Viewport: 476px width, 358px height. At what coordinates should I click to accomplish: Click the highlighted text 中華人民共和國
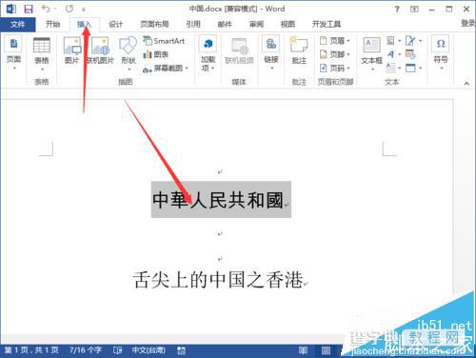tap(218, 200)
